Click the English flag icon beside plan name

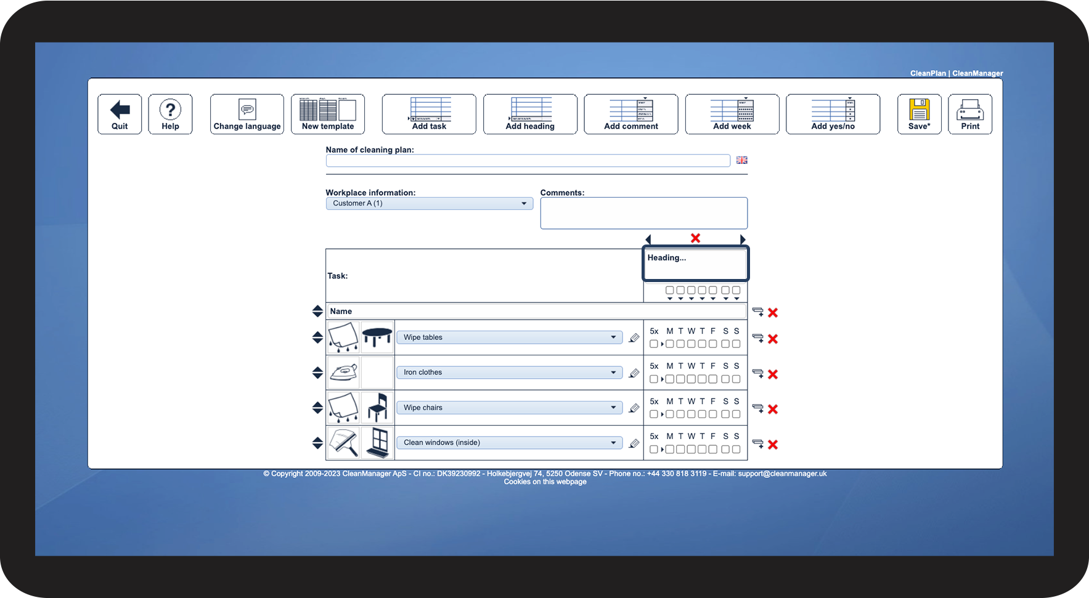click(742, 160)
